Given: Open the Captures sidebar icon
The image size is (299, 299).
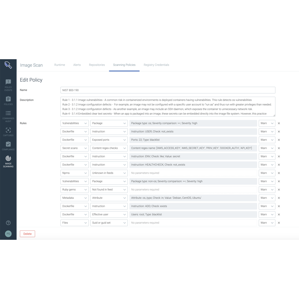Looking at the screenshot, I should tap(8, 132).
